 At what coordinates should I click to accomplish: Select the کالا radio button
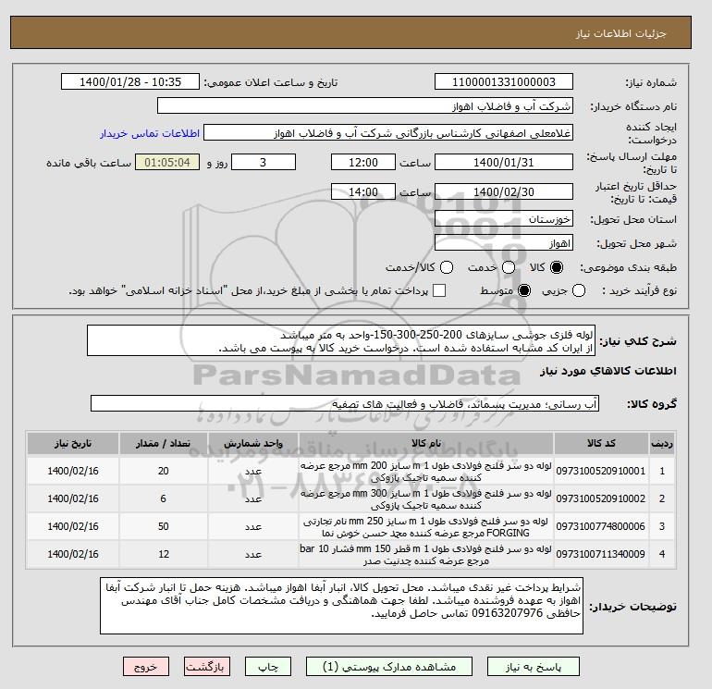pyautogui.click(x=557, y=267)
